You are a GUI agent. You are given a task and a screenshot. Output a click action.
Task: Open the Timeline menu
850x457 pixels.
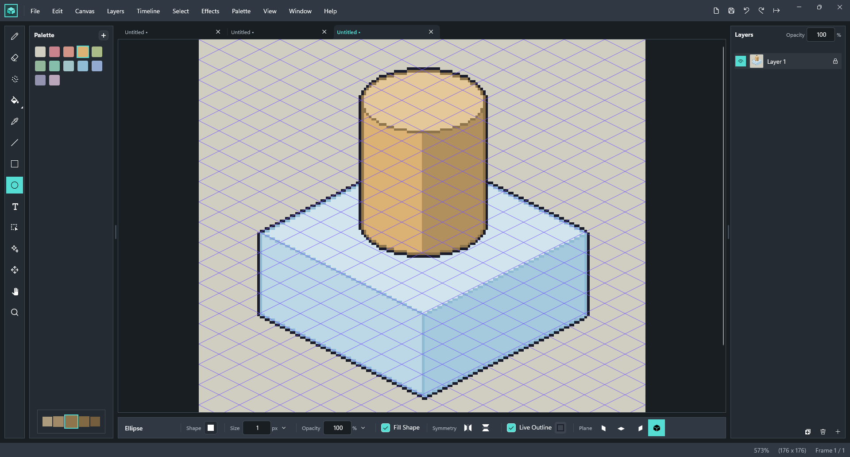coord(148,11)
